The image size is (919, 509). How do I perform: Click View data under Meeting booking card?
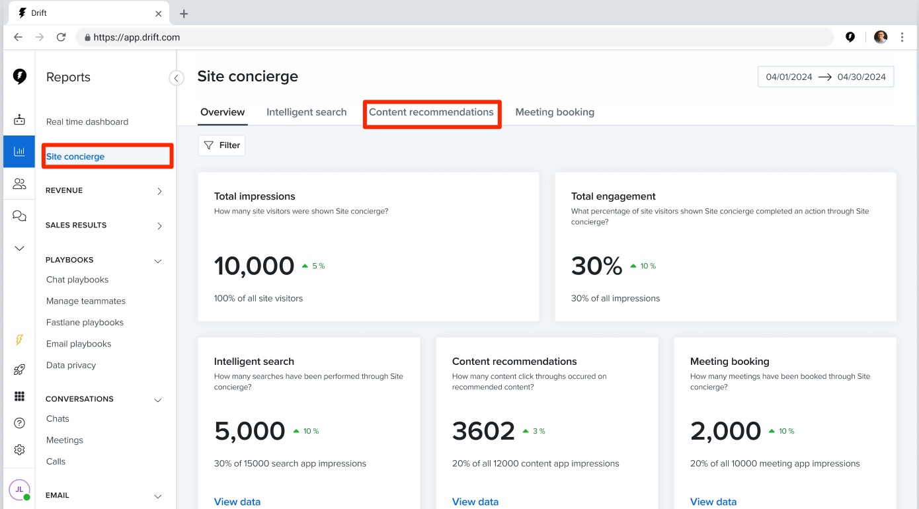coord(713,502)
